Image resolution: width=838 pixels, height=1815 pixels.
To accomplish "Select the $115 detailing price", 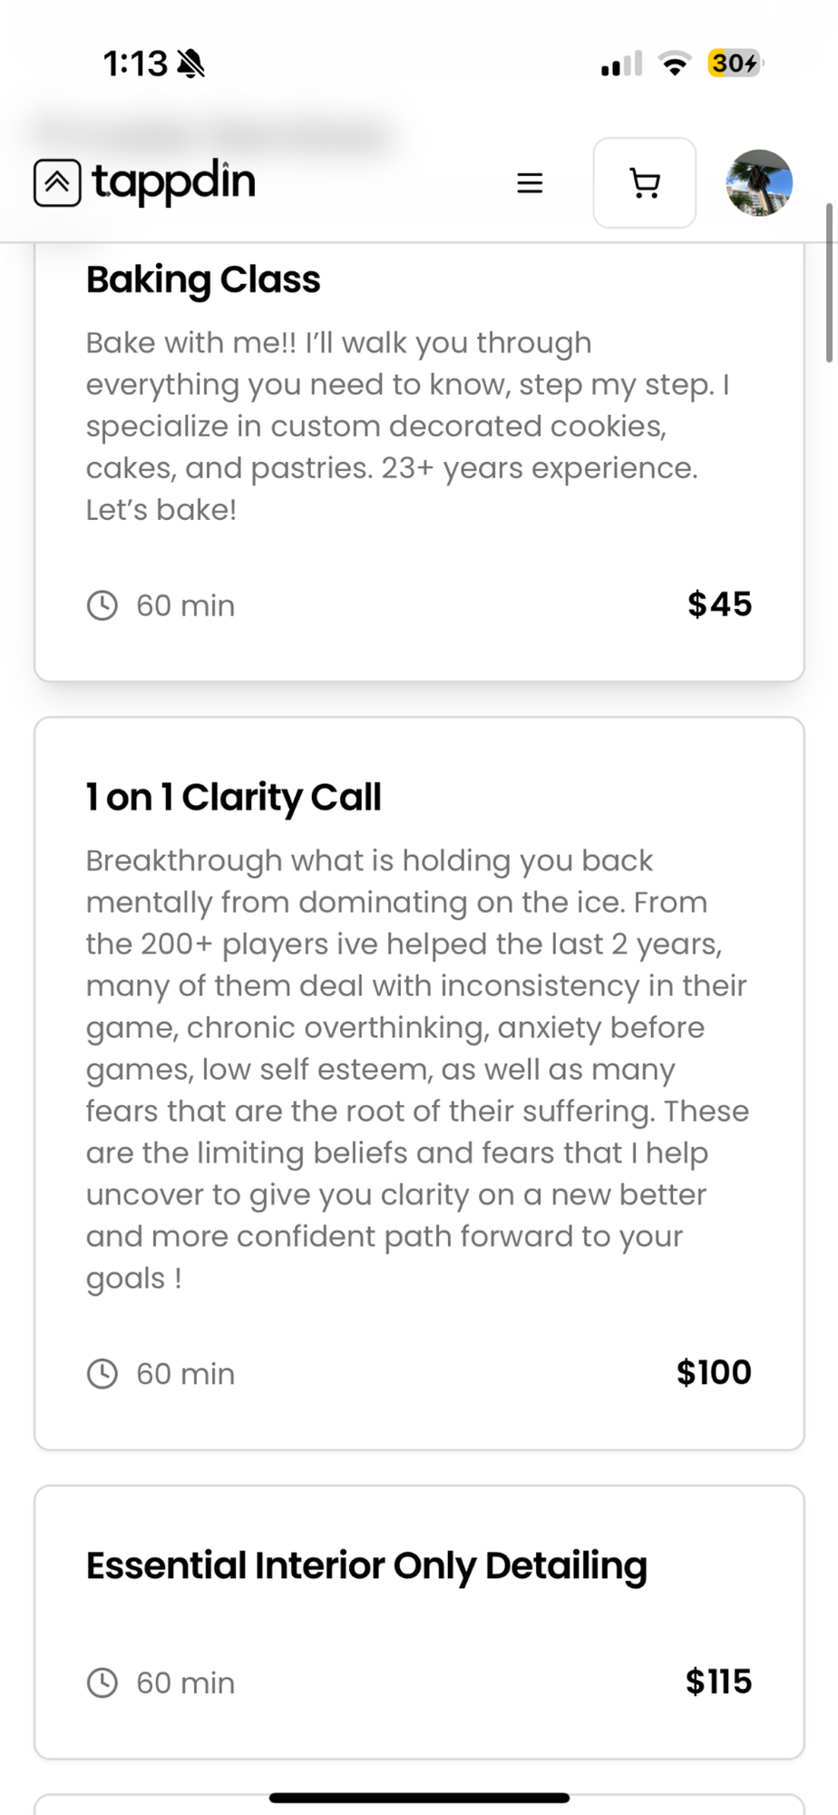I will (x=719, y=1683).
